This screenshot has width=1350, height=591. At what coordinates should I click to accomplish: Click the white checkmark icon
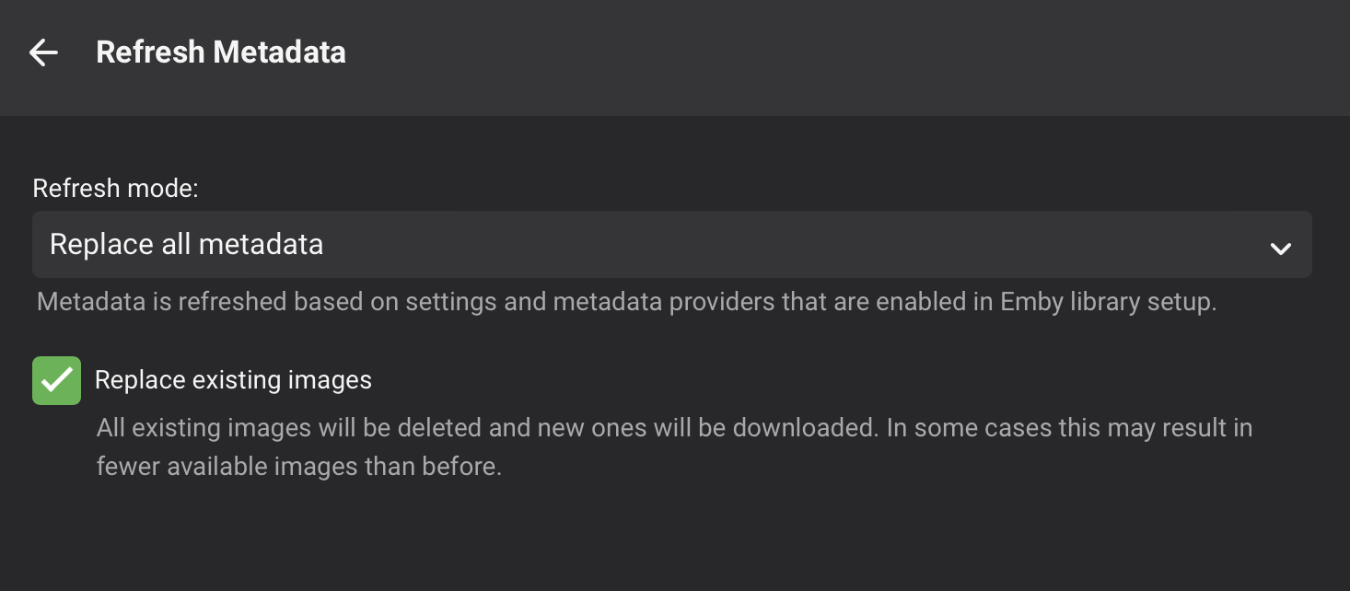(x=57, y=380)
